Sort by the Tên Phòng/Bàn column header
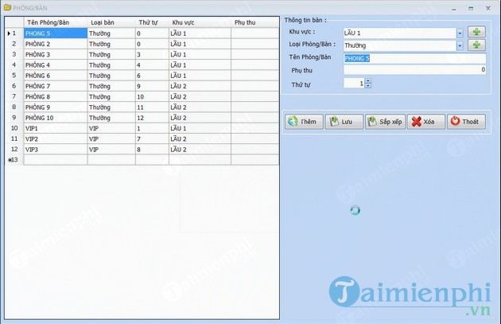Image resolution: width=501 pixels, height=324 pixels. tap(55, 23)
